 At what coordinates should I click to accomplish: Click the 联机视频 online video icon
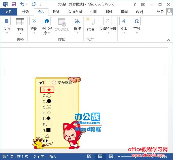62,22
